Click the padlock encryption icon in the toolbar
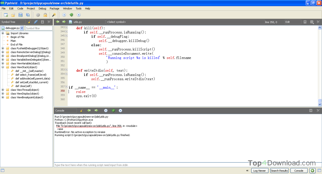The width and height of the screenshot is (322, 174). click(45, 15)
